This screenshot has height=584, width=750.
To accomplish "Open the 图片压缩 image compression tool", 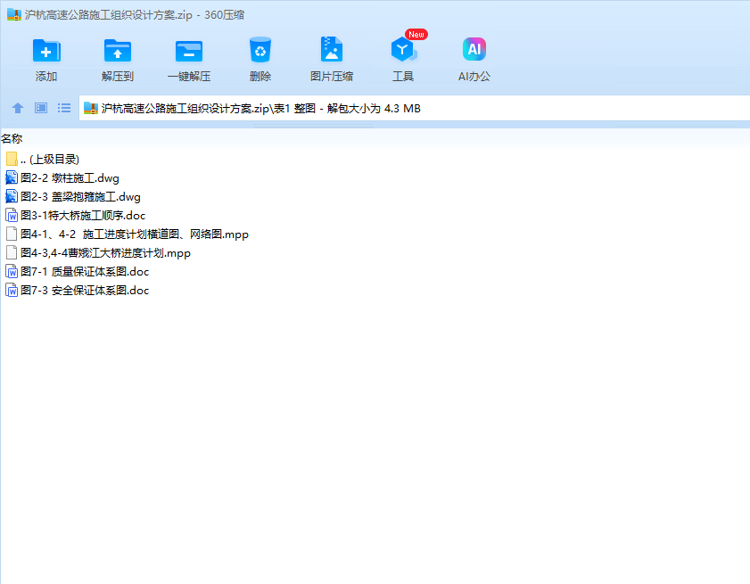I will click(332, 49).
